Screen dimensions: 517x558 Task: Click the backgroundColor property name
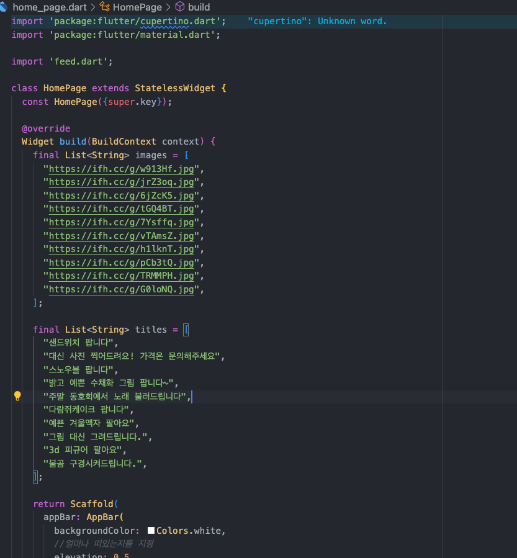click(94, 531)
